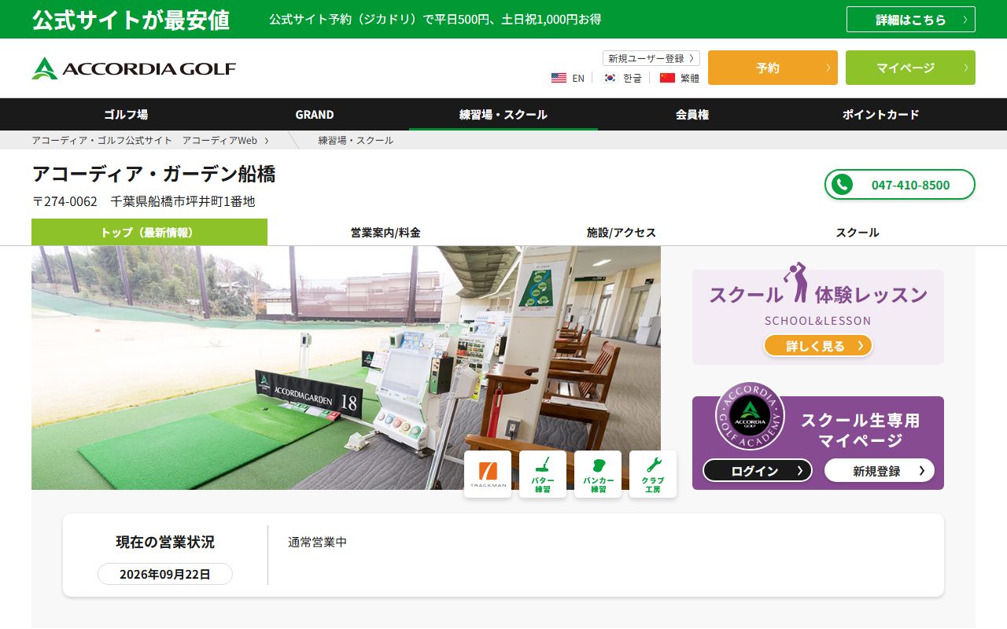This screenshot has height=629, width=1007.
Task: Click the Accordia Golf Academy emblem
Action: pyautogui.click(x=750, y=416)
